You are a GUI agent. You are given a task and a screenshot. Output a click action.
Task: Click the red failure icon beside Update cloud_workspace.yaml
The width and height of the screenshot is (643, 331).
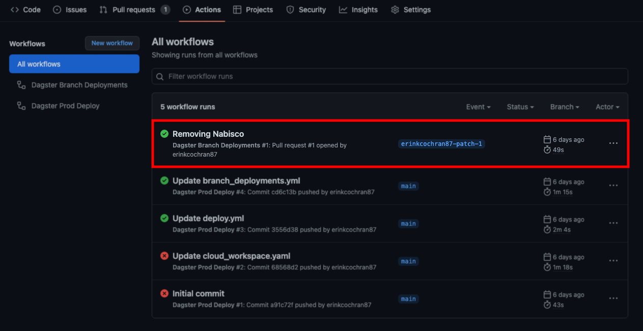click(x=164, y=256)
